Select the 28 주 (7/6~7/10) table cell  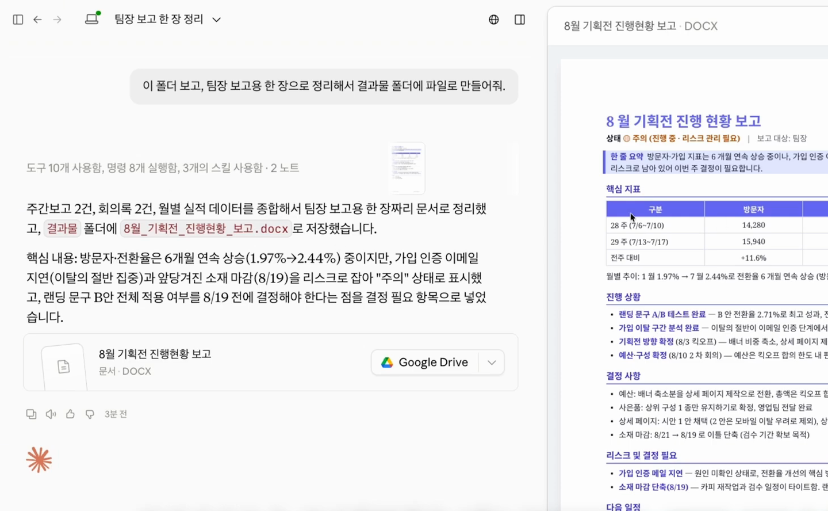pyautogui.click(x=655, y=225)
